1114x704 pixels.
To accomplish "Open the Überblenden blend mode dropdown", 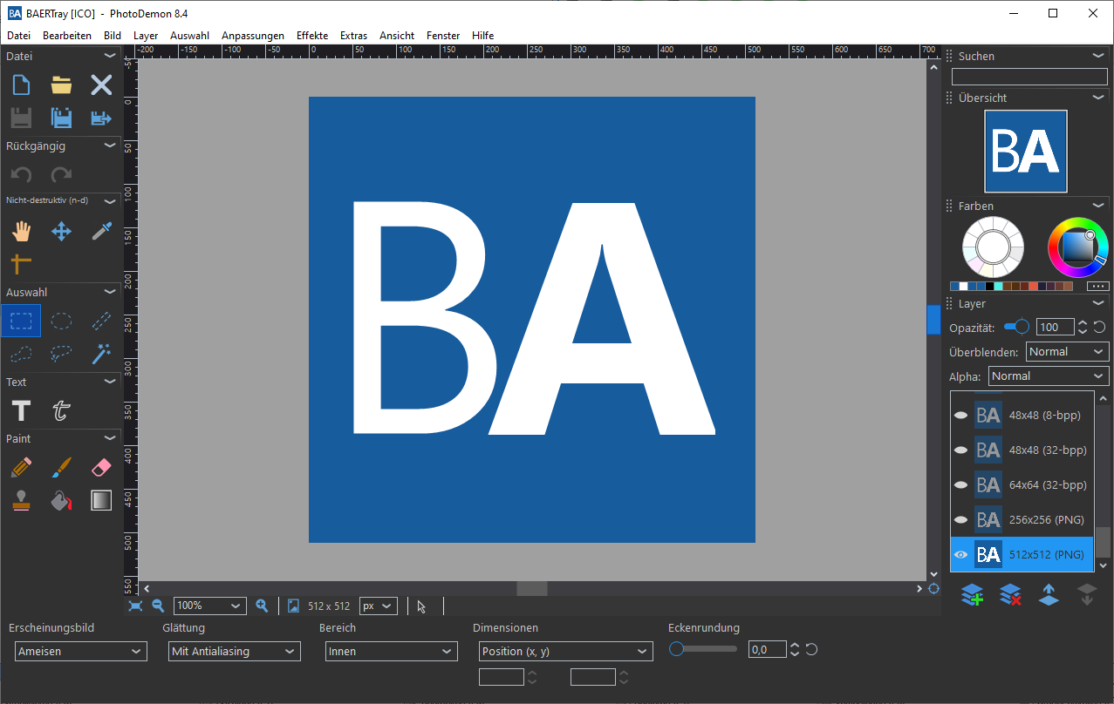I will (x=1066, y=352).
